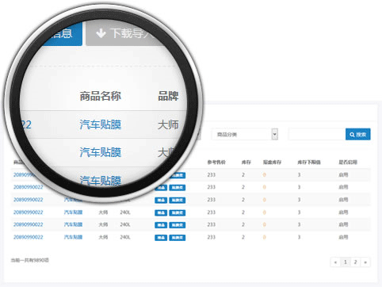
Task: Click the 当前一共有9890项 total count text
Action: click(x=30, y=260)
